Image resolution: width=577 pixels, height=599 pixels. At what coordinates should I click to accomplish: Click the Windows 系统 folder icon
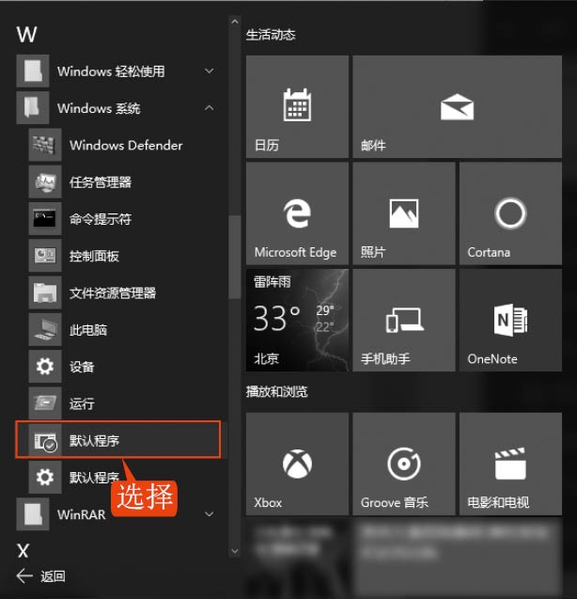(33, 108)
